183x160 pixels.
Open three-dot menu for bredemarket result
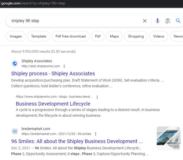coord(96,134)
